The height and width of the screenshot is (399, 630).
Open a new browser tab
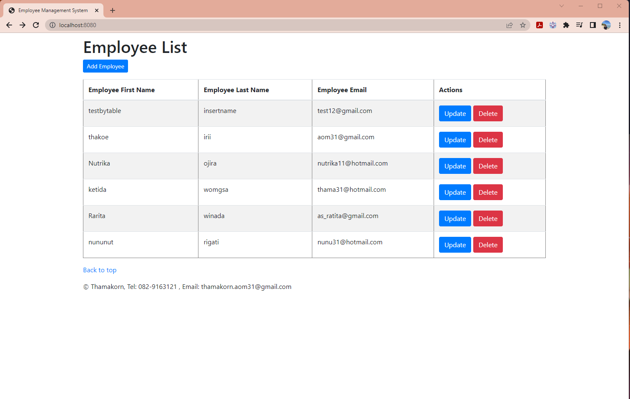click(113, 10)
